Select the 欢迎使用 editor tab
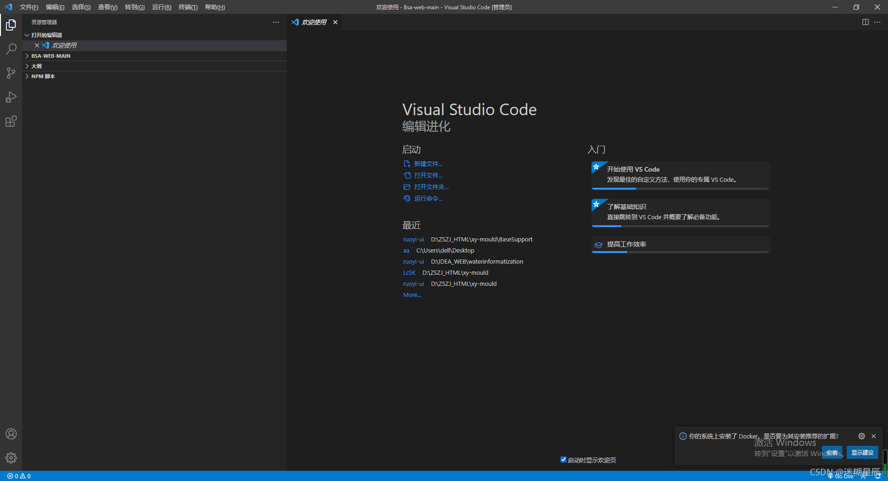The image size is (888, 481). click(314, 22)
